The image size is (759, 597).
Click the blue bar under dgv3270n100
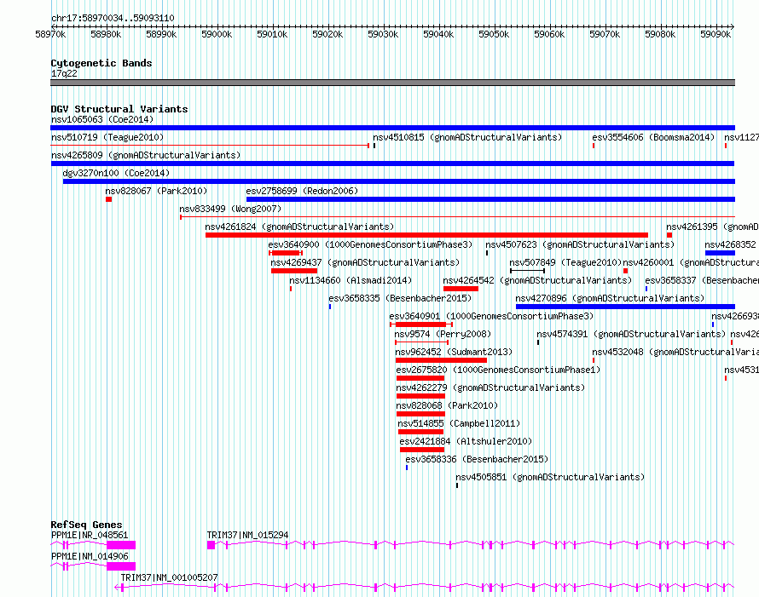(x=399, y=181)
